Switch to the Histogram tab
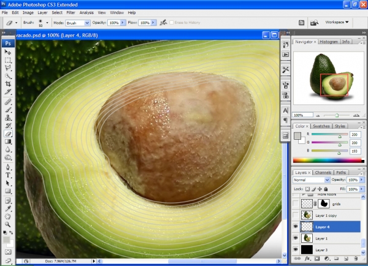This screenshot has height=266, width=368. pyautogui.click(x=329, y=42)
